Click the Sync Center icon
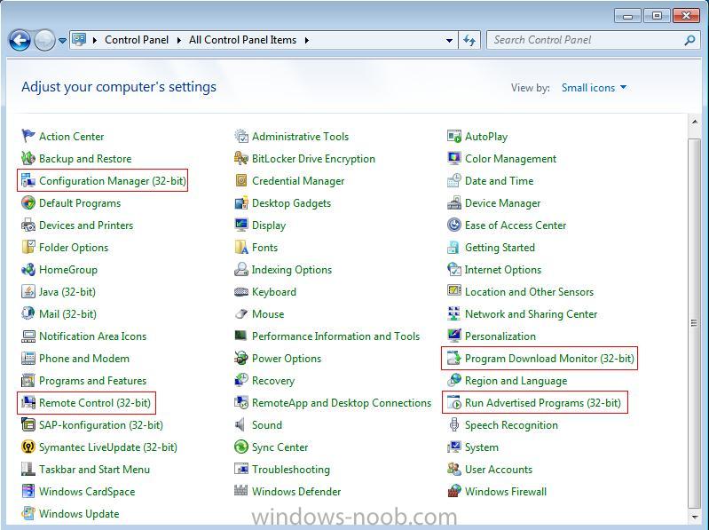Screen dimensions: 709x530 click(241, 447)
